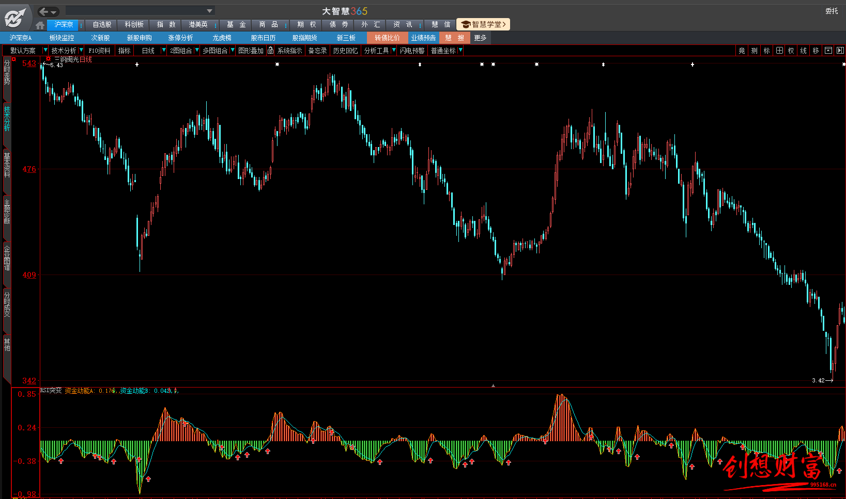This screenshot has height=499, width=846.
Task: Click the rightmost star event marker
Action: (x=843, y=65)
